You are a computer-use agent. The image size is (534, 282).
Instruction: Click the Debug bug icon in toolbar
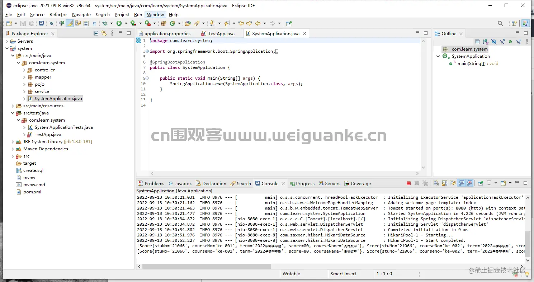(x=105, y=23)
